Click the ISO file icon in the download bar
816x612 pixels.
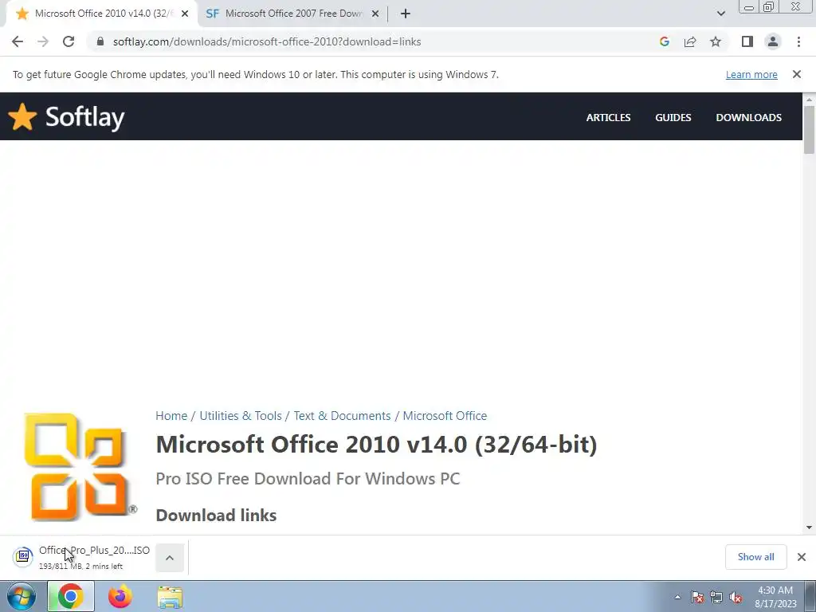(x=23, y=557)
